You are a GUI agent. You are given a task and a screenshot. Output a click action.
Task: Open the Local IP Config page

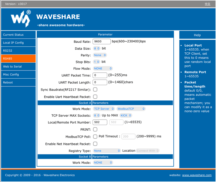point(18,43)
